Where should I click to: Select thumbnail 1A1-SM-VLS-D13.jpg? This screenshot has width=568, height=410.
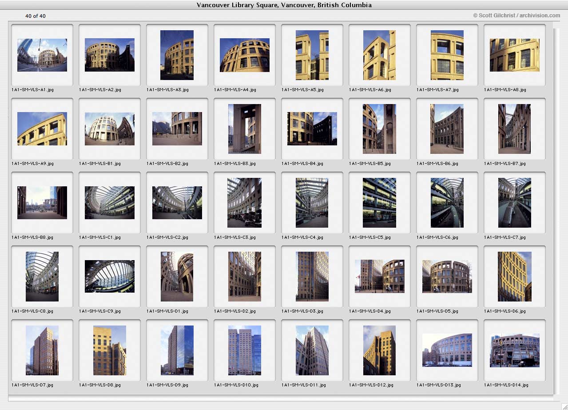tap(447, 350)
